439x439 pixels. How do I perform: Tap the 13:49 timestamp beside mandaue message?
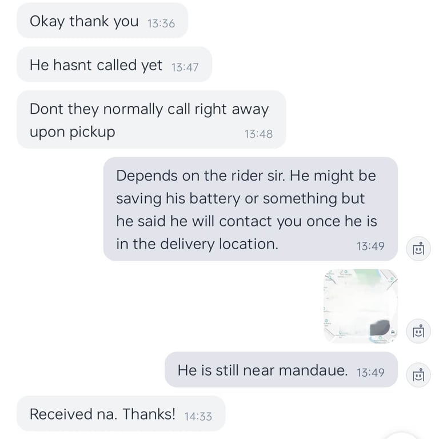click(x=370, y=372)
